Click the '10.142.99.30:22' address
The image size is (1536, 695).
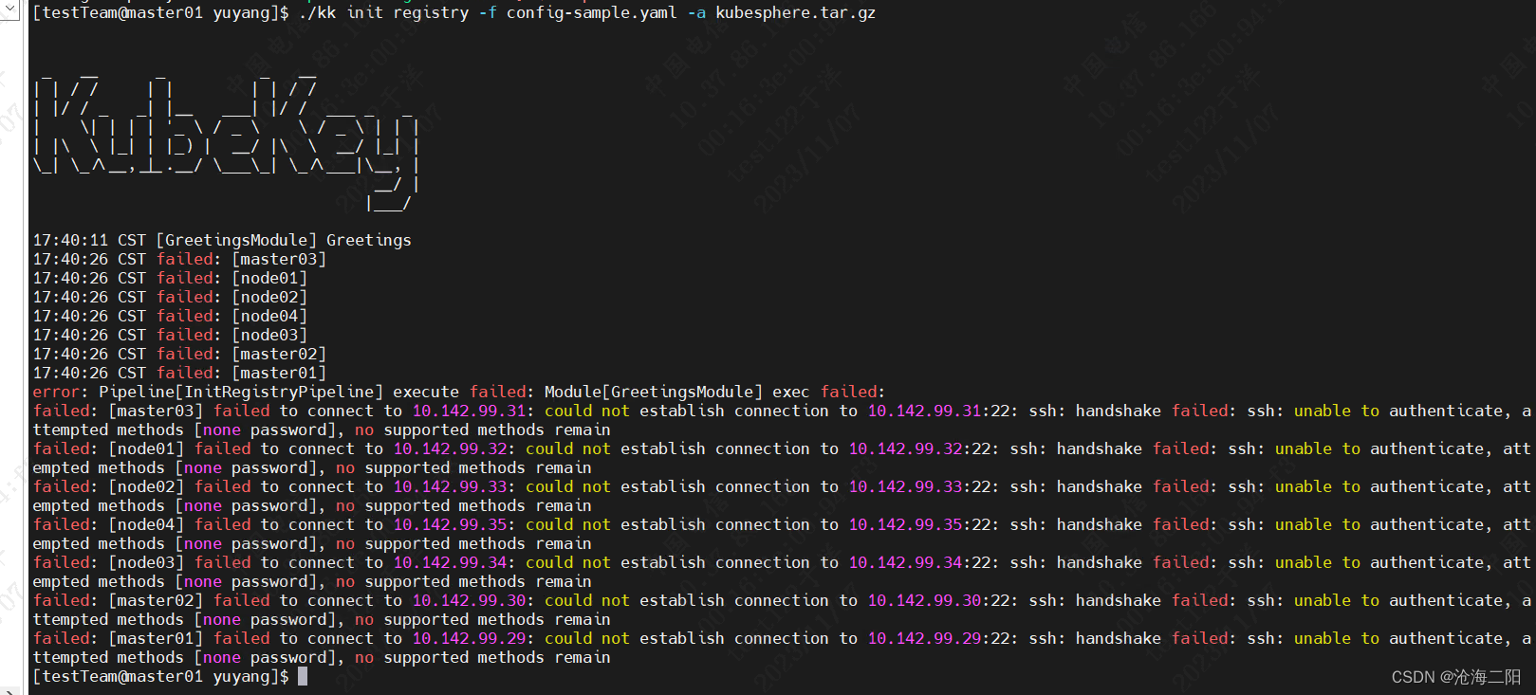coord(938,600)
